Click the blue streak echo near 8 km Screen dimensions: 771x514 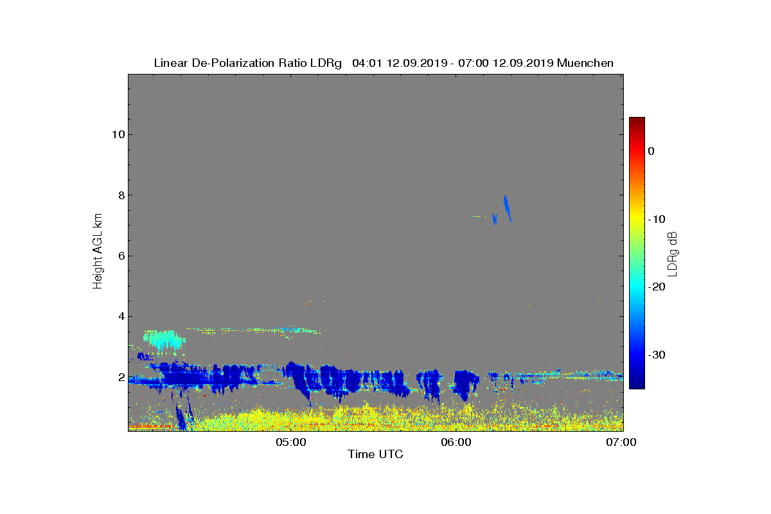(x=507, y=208)
